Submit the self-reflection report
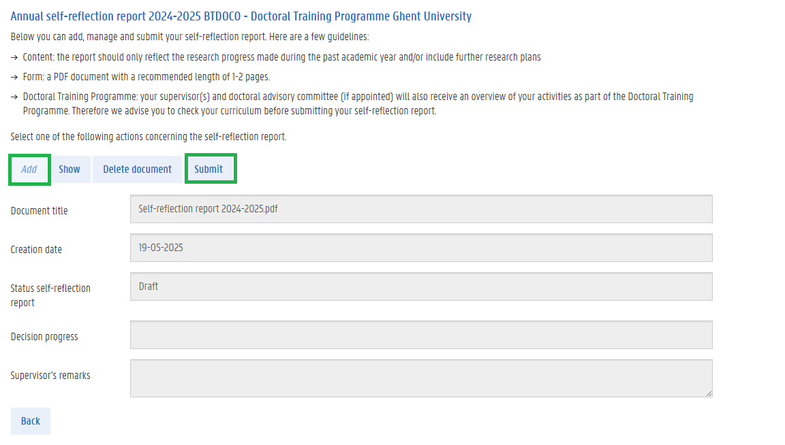785x445 pixels. (x=209, y=169)
